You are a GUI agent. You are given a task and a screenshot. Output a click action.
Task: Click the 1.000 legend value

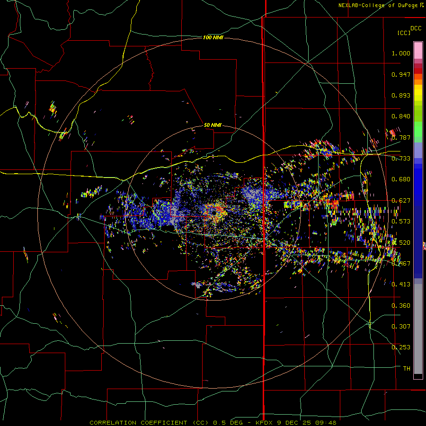point(401,53)
